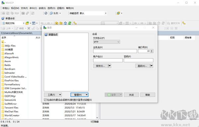Click the remote panel Refresh icon
The height and width of the screenshot is (127, 199).
pos(163,23)
